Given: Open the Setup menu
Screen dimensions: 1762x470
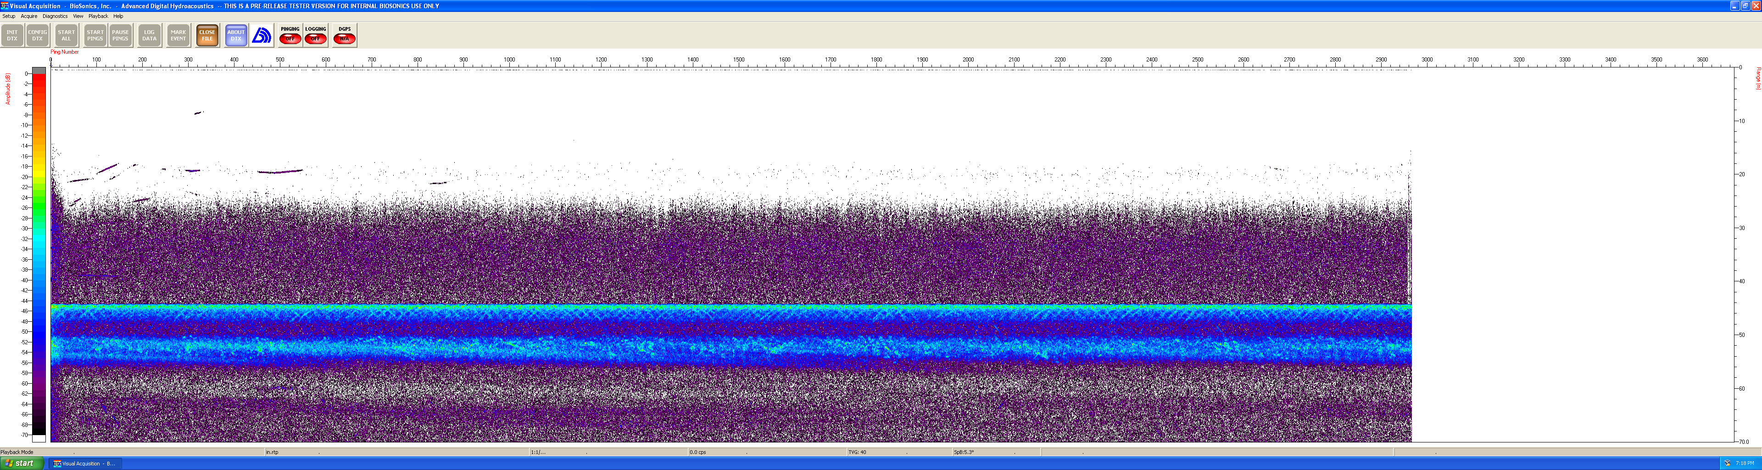Looking at the screenshot, I should tap(9, 17).
